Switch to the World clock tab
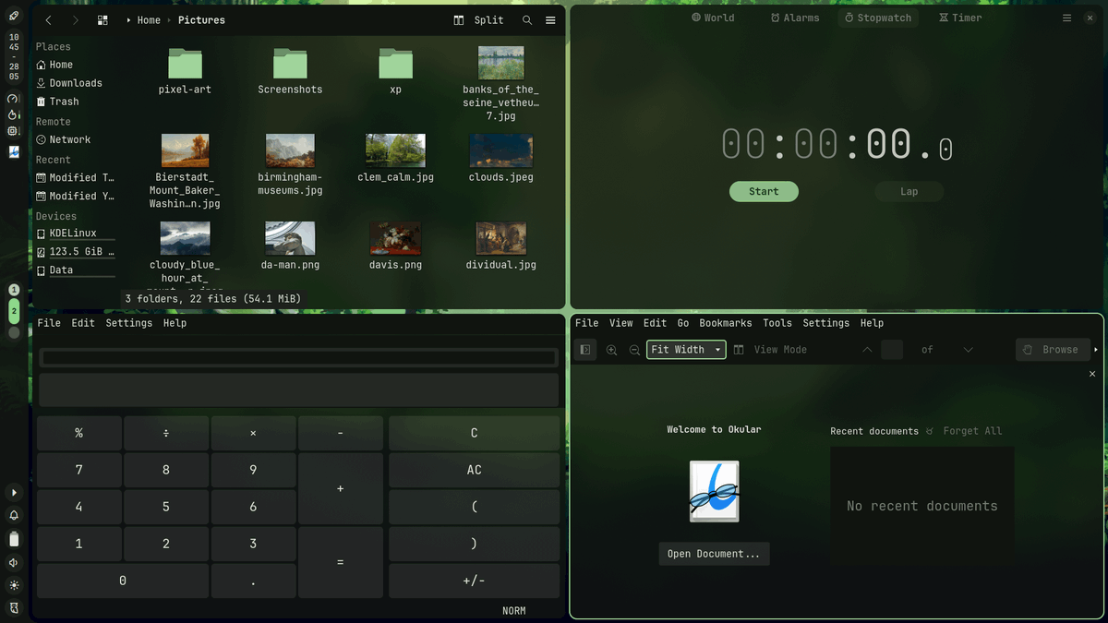Screen dimensions: 1108x623 click(x=713, y=18)
